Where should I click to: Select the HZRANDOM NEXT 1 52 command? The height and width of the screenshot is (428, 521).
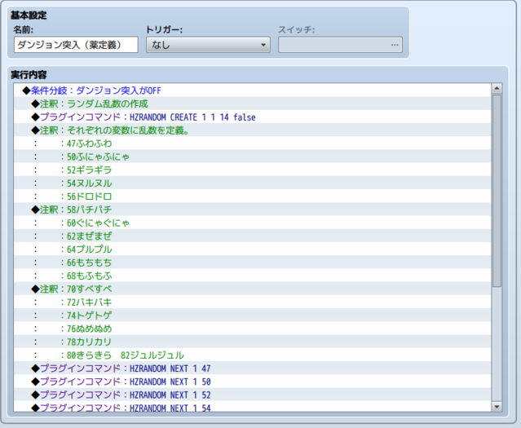[252, 395]
